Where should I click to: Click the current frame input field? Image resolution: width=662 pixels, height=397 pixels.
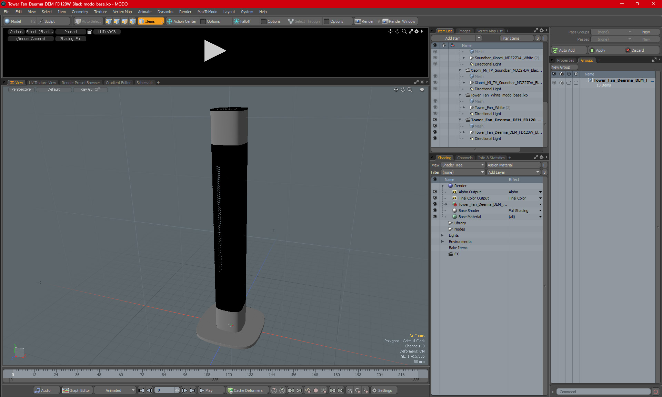165,390
